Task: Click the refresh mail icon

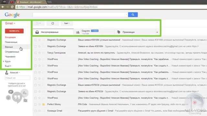Action: (x=53, y=23)
